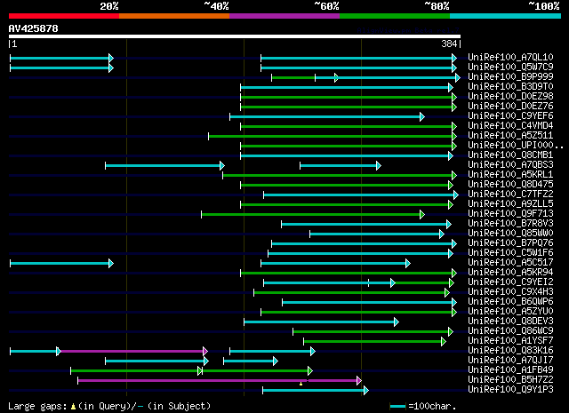Select the UniRef100_A7QBS3 subject label
This screenshot has height=413, width=569.
(510, 164)
